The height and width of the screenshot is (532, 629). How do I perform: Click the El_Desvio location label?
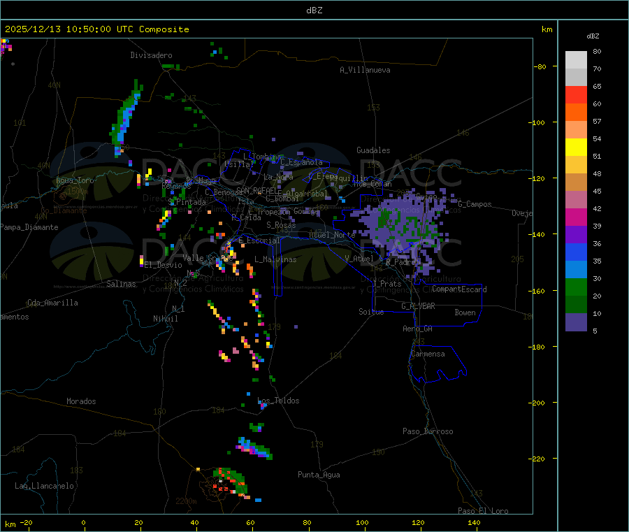coord(163,265)
